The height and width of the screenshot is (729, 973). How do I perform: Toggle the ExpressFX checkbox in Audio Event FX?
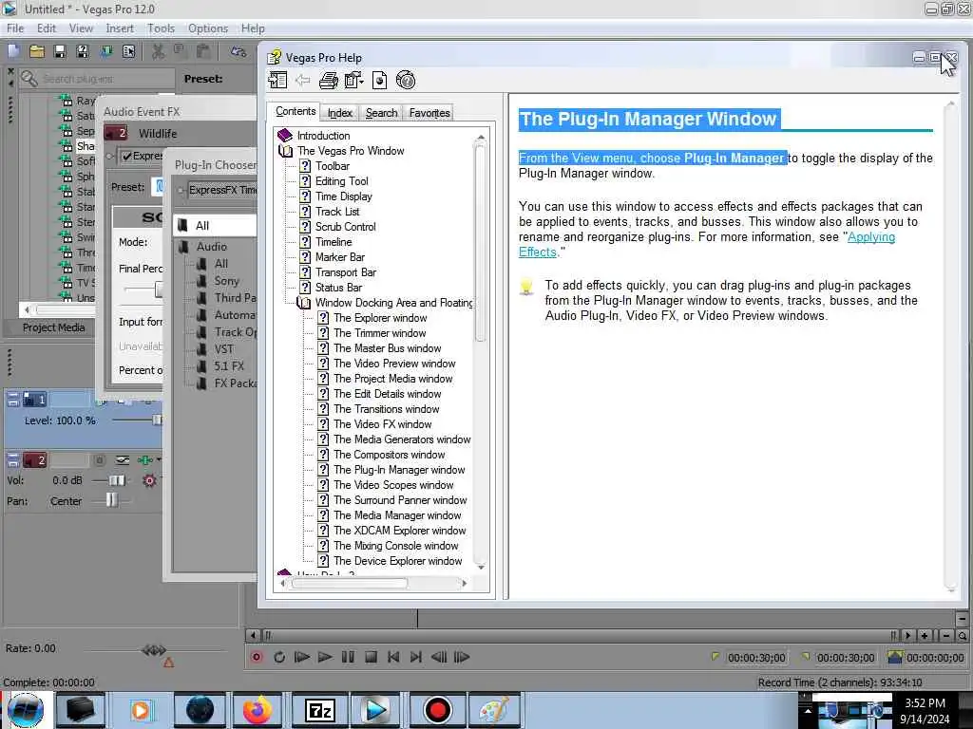click(126, 156)
